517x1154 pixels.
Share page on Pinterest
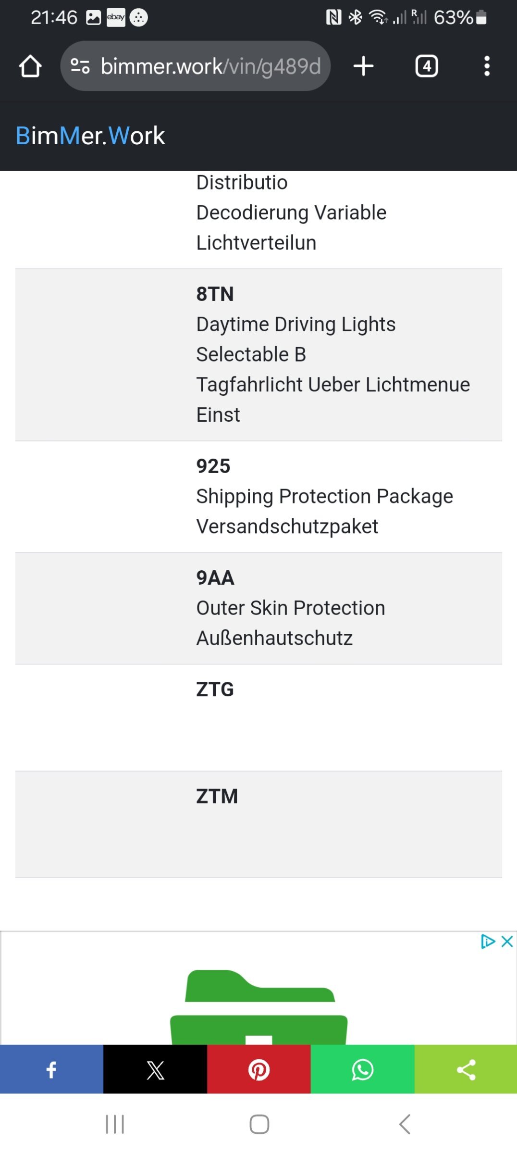[259, 1069]
